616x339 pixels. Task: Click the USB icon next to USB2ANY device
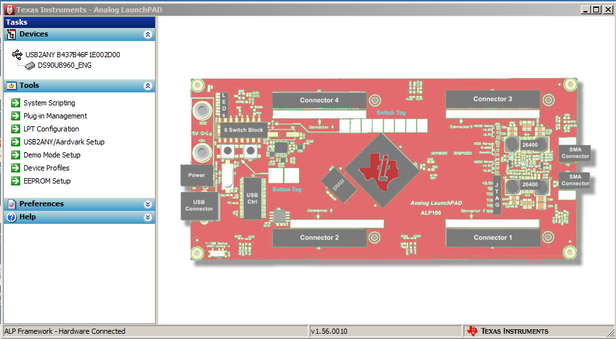point(17,55)
